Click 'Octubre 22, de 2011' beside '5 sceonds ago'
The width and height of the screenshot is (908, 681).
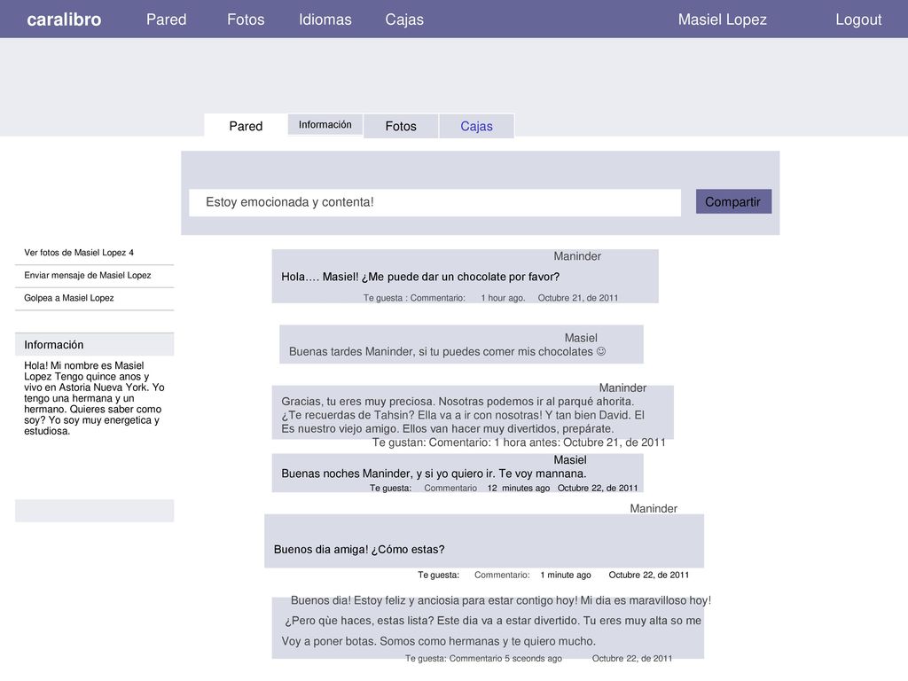click(631, 659)
